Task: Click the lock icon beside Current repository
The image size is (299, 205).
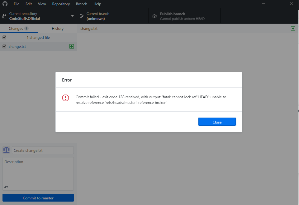Action: [x=4, y=16]
